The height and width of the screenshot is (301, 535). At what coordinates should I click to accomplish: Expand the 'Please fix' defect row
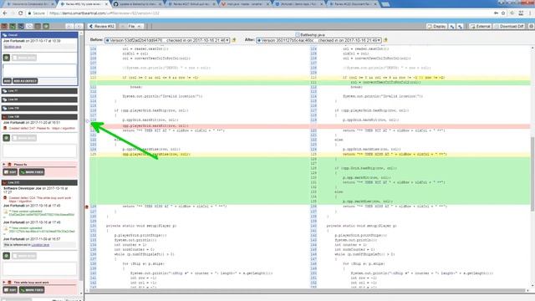pos(4,165)
